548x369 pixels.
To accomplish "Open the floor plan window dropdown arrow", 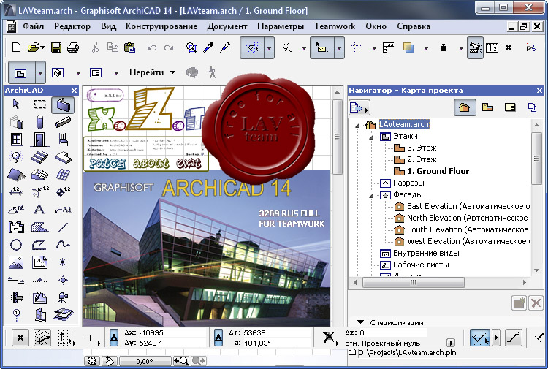I will tap(40, 73).
